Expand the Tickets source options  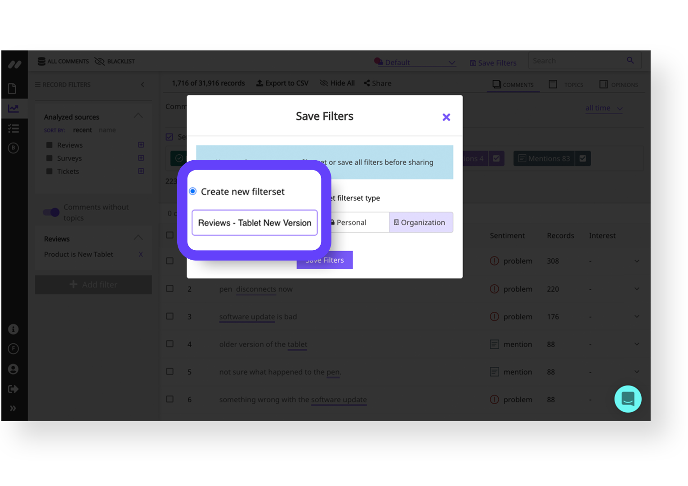click(141, 171)
